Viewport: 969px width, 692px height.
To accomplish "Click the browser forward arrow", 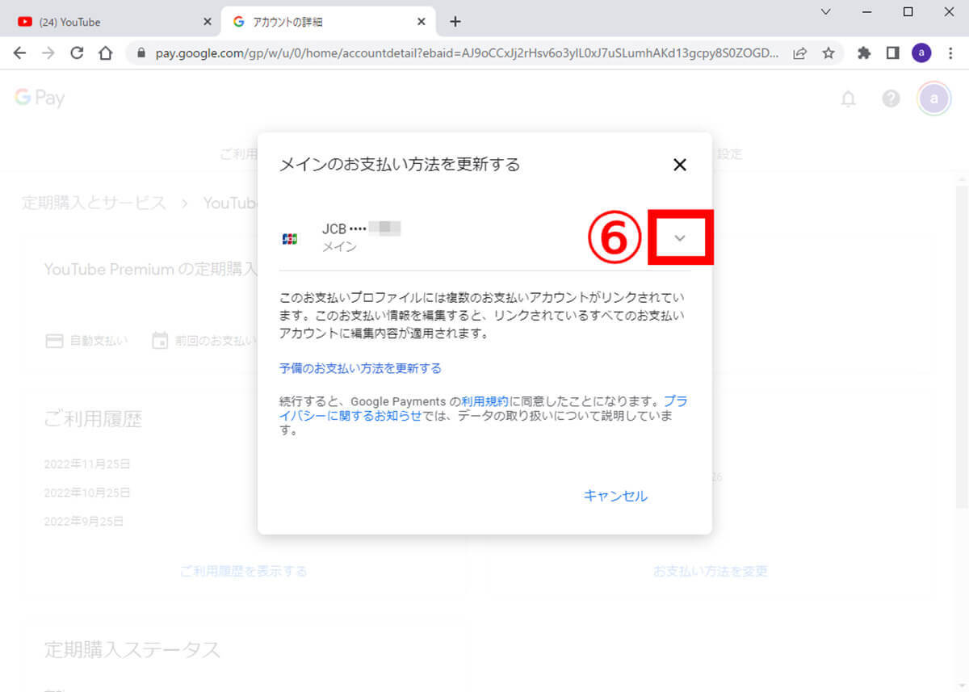I will (x=48, y=53).
